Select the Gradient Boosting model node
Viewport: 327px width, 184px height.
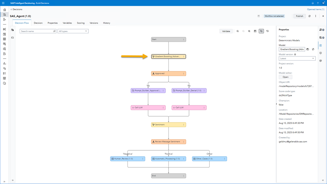point(168,56)
